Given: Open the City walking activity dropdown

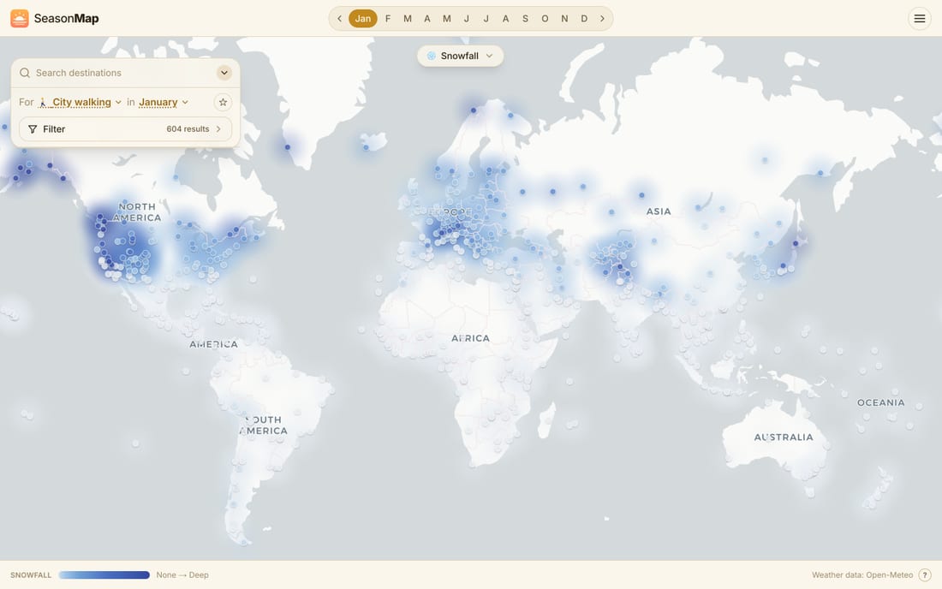Looking at the screenshot, I should click(80, 102).
